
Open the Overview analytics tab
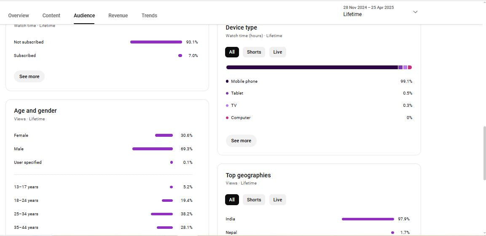pos(19,16)
